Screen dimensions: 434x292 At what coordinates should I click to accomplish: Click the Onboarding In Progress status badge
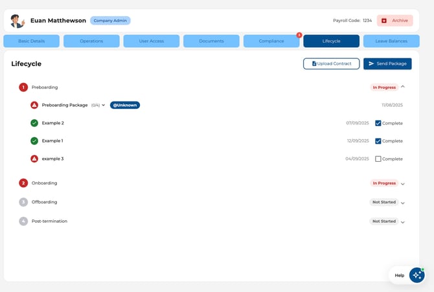[x=384, y=183]
